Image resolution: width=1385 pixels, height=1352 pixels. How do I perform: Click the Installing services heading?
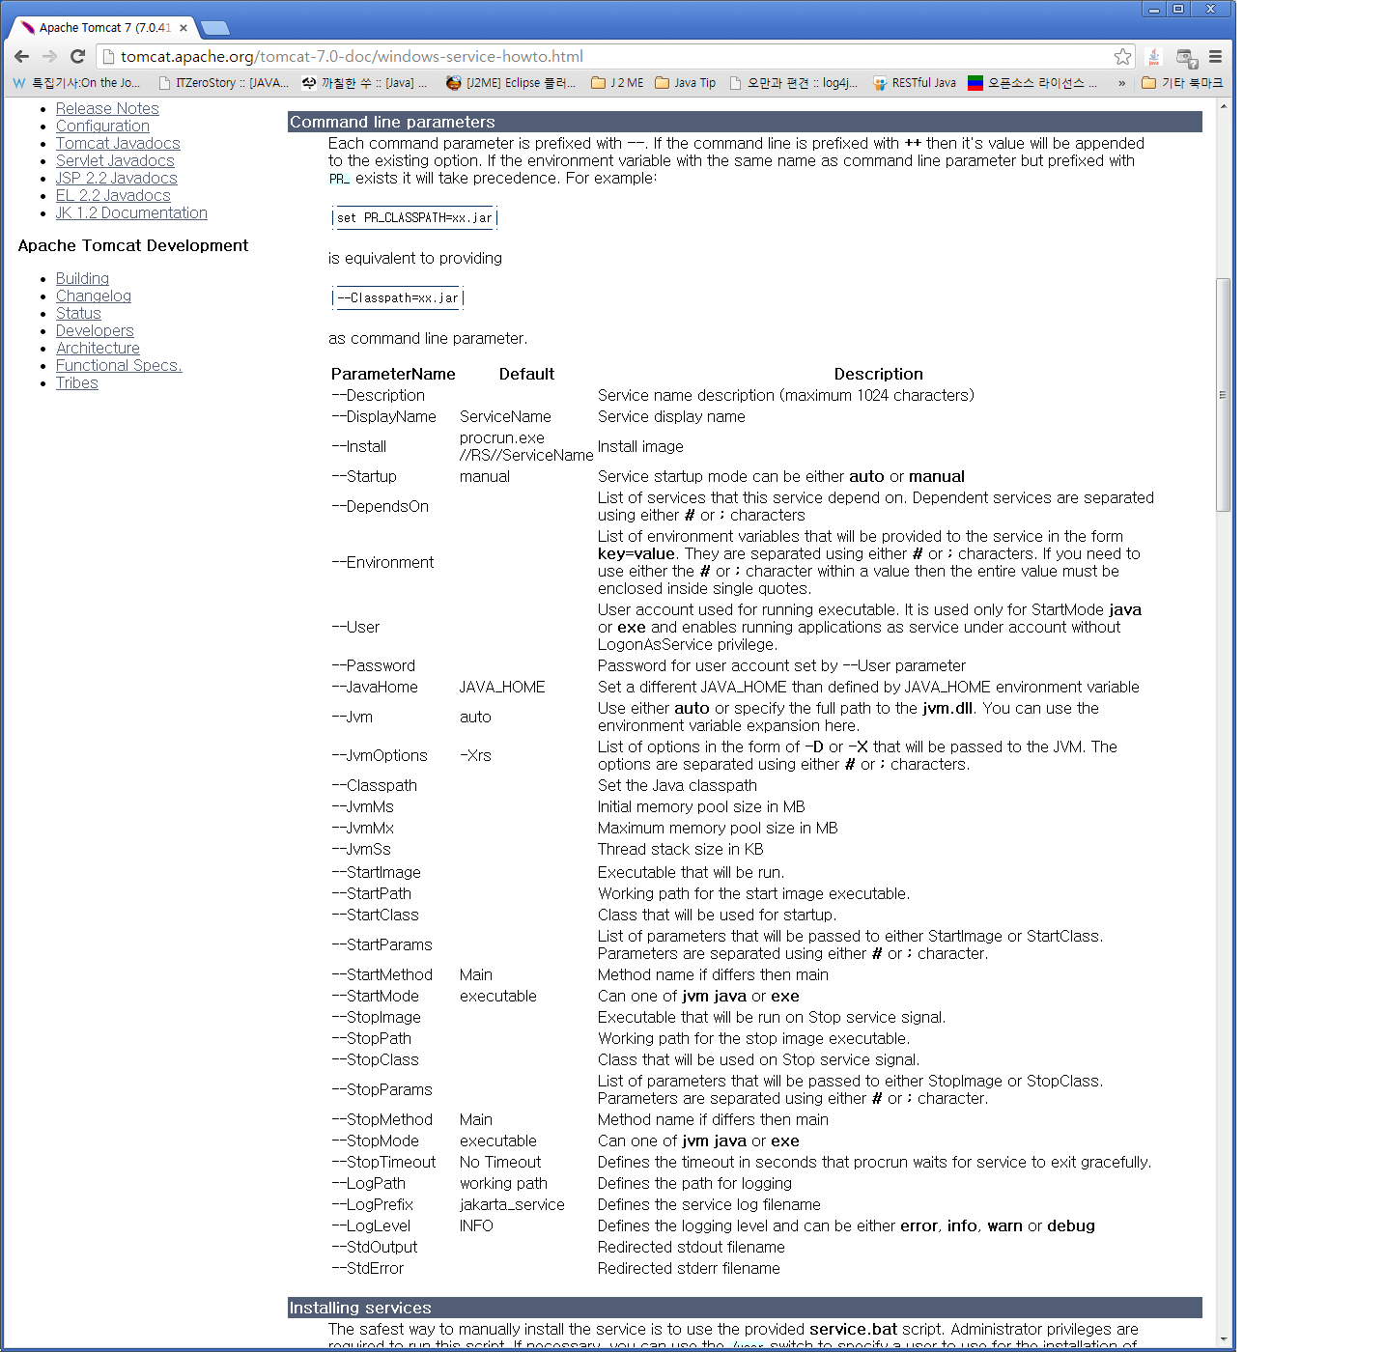pyautogui.click(x=360, y=1308)
